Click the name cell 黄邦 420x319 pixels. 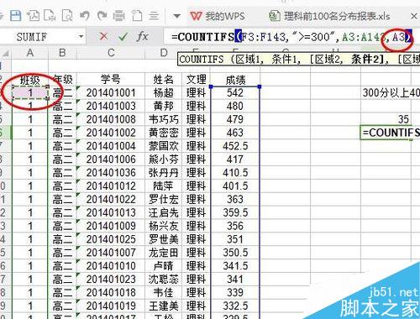coord(163,107)
